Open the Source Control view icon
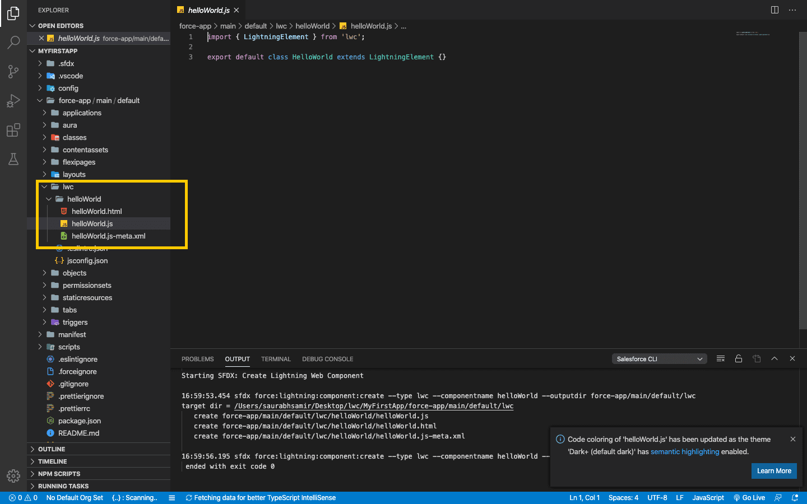Image resolution: width=807 pixels, height=504 pixels. click(13, 72)
